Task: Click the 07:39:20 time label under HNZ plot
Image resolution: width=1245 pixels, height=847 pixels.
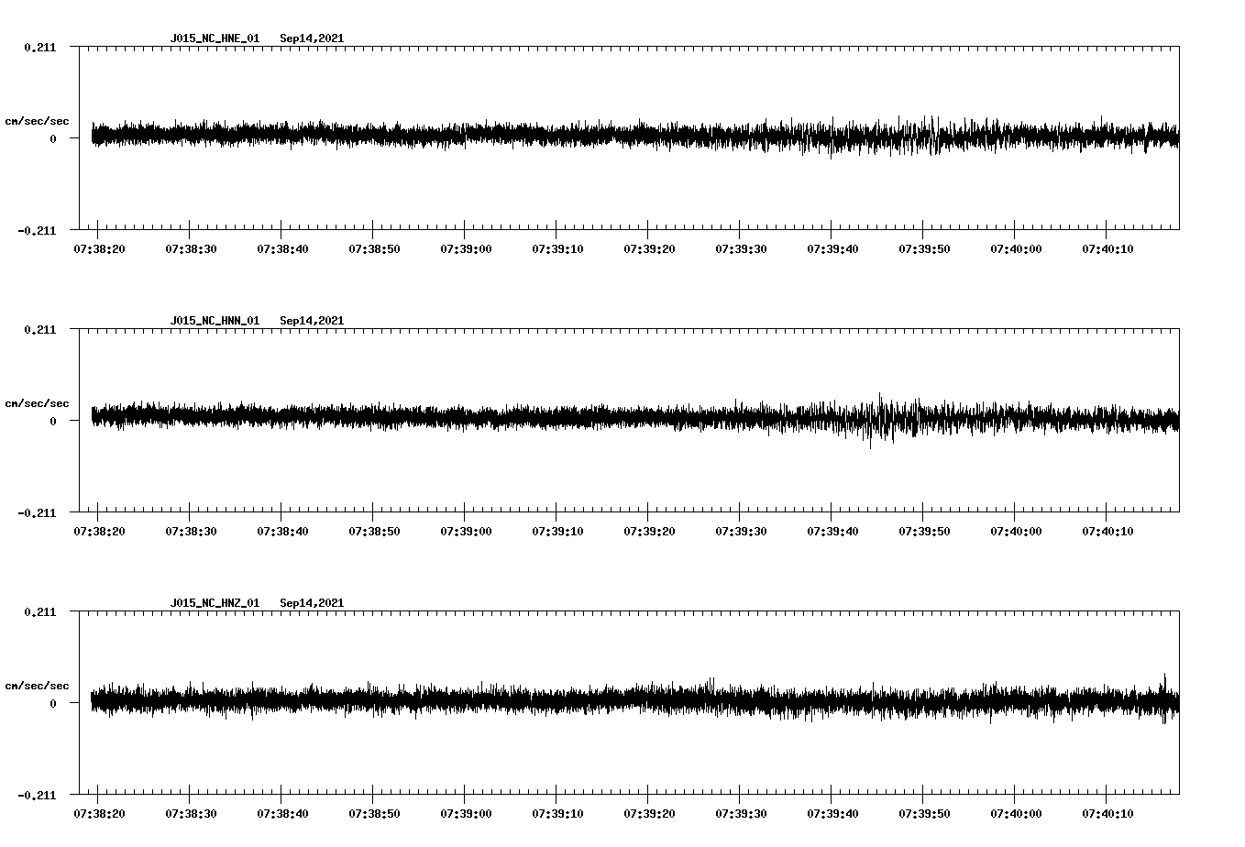Action: click(649, 814)
